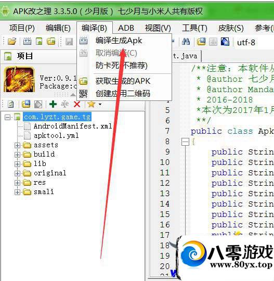
Task: Select the res folder row
Action: pyautogui.click(x=40, y=183)
